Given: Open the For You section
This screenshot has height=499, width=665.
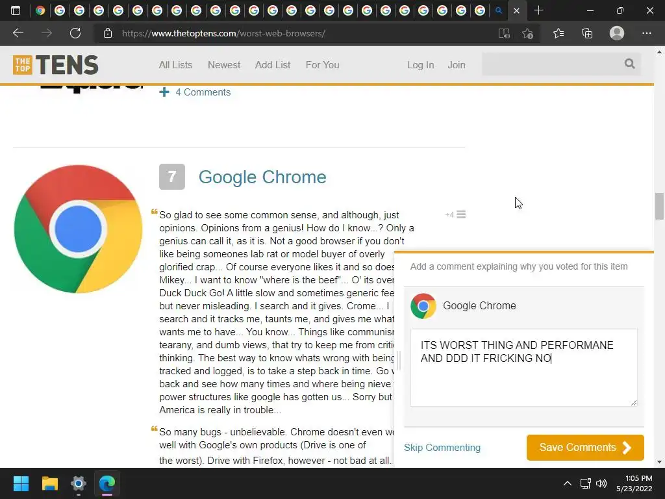Looking at the screenshot, I should pos(322,65).
